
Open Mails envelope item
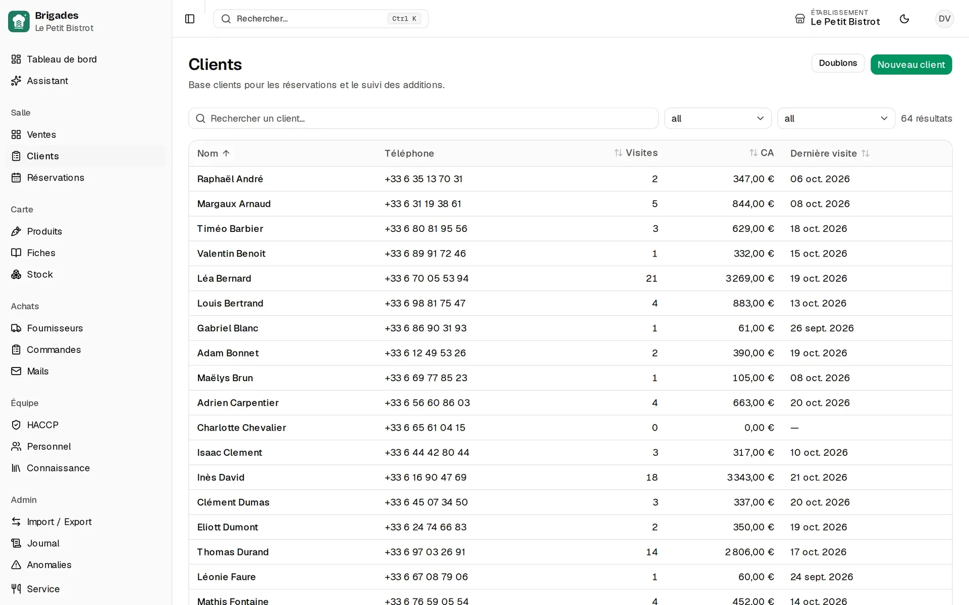coord(86,371)
